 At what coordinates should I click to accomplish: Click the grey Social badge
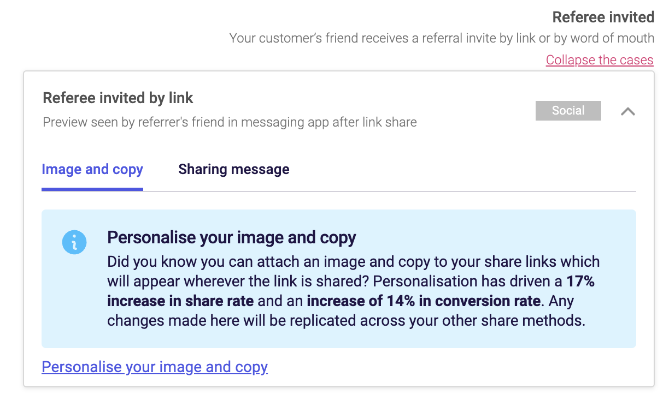pyautogui.click(x=568, y=111)
